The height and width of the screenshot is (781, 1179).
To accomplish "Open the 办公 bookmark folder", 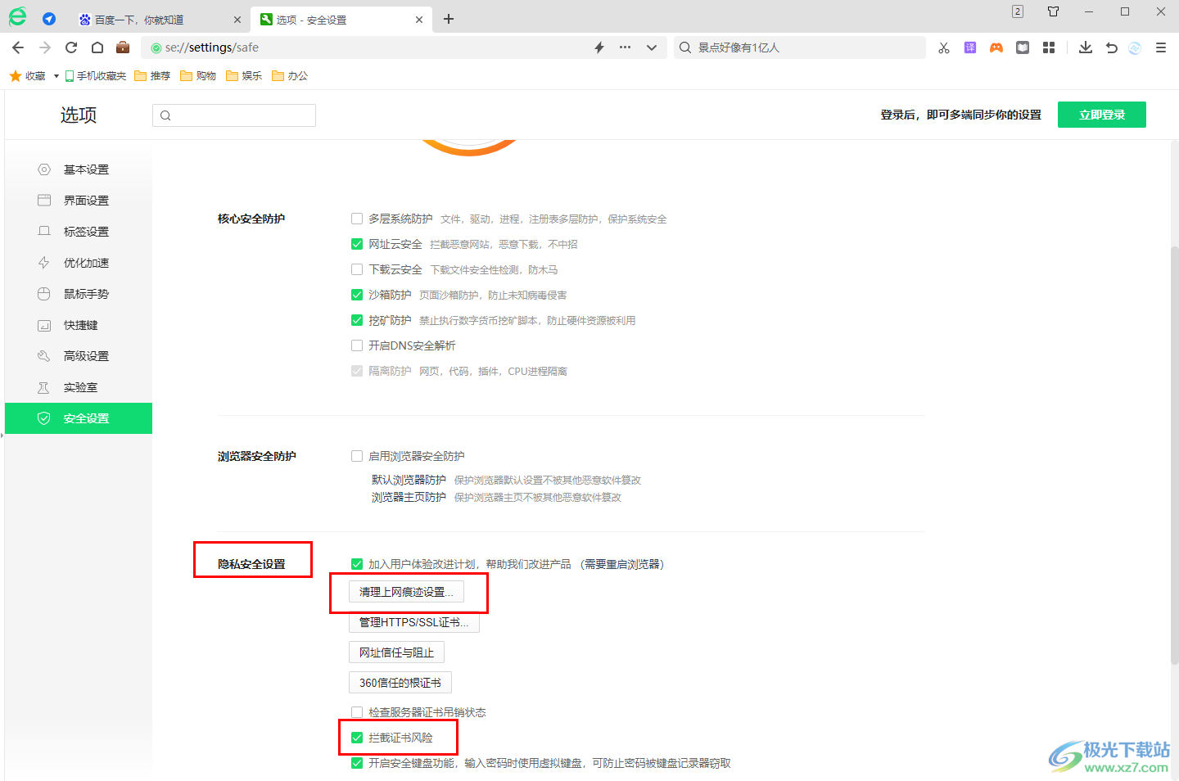I will click(x=290, y=75).
